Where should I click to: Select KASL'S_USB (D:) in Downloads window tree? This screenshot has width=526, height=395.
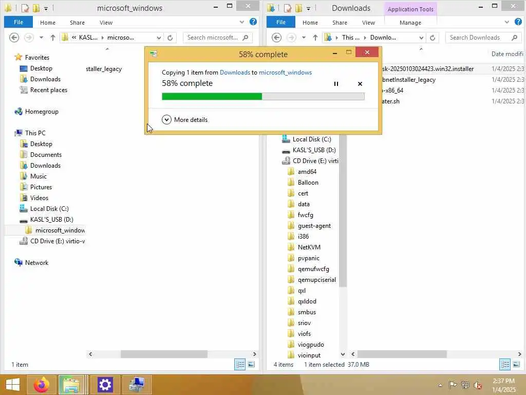pyautogui.click(x=309, y=150)
